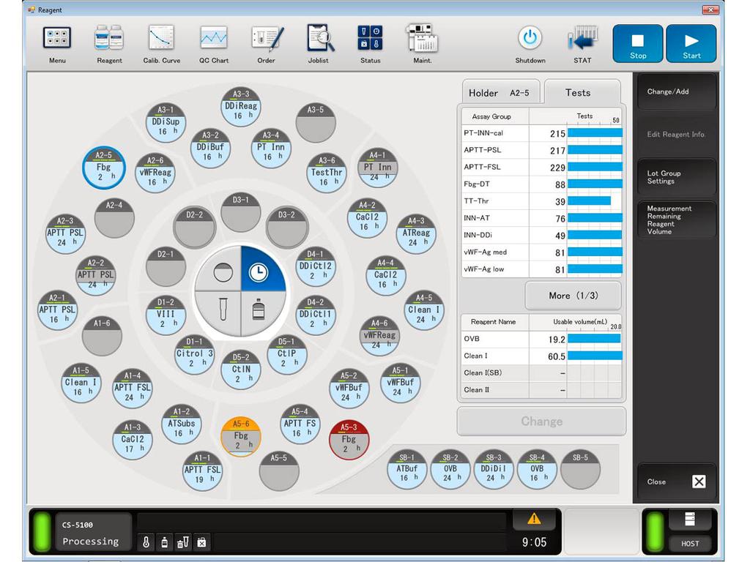Viewport: 750px width, 562px height.
Task: Click the thermometer icon in the status bar
Action: [146, 542]
